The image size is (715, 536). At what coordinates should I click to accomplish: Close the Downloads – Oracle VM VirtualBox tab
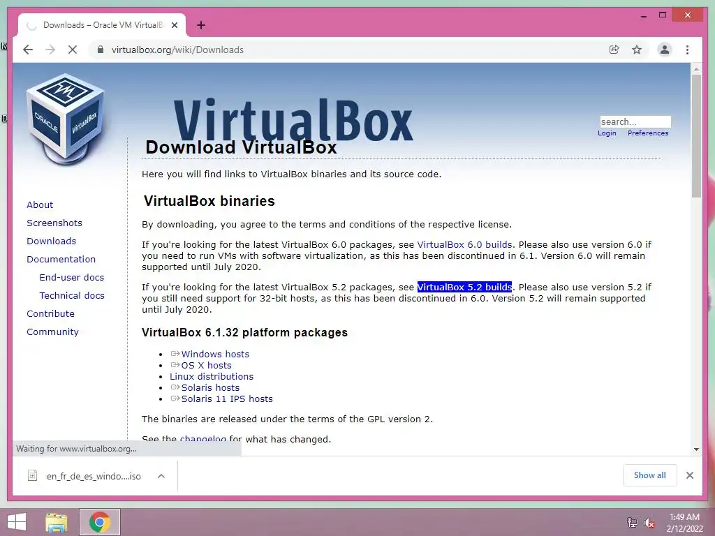174,25
